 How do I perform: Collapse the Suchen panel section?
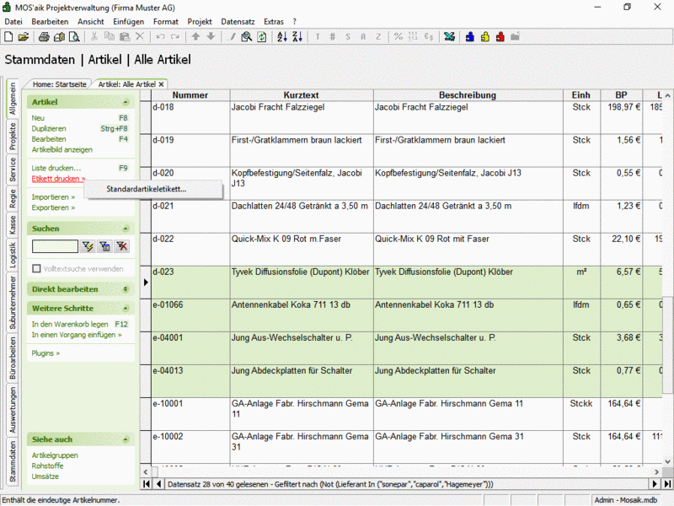(126, 229)
